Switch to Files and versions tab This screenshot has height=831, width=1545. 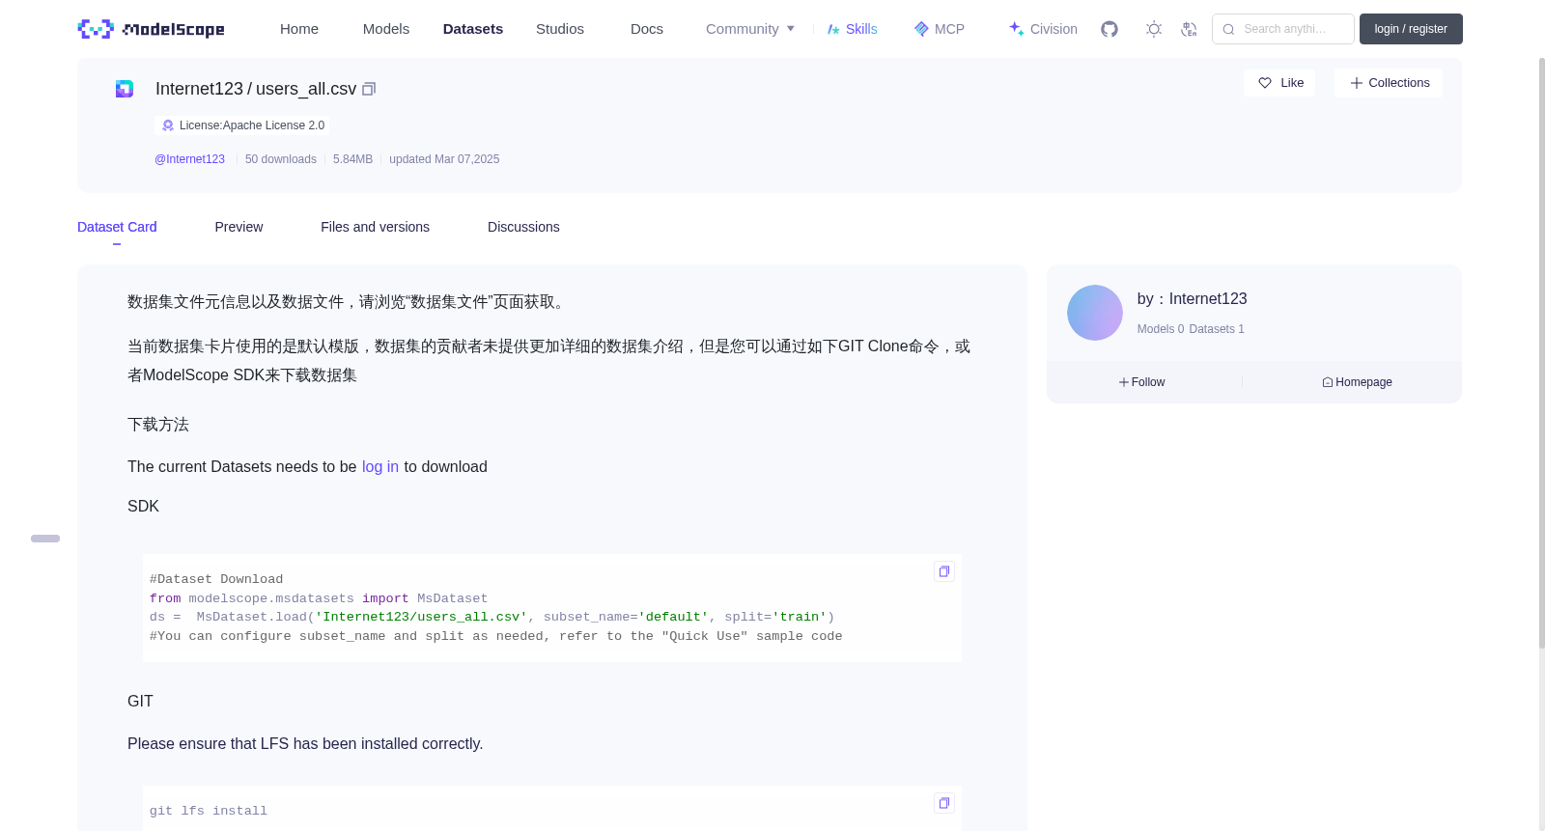point(375,227)
